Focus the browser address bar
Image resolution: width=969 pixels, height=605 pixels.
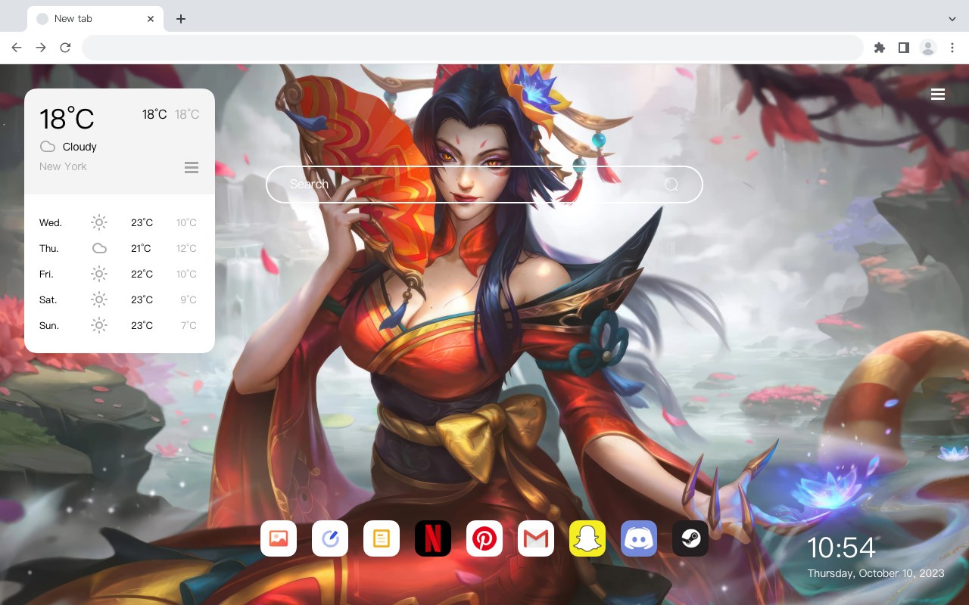pyautogui.click(x=472, y=48)
